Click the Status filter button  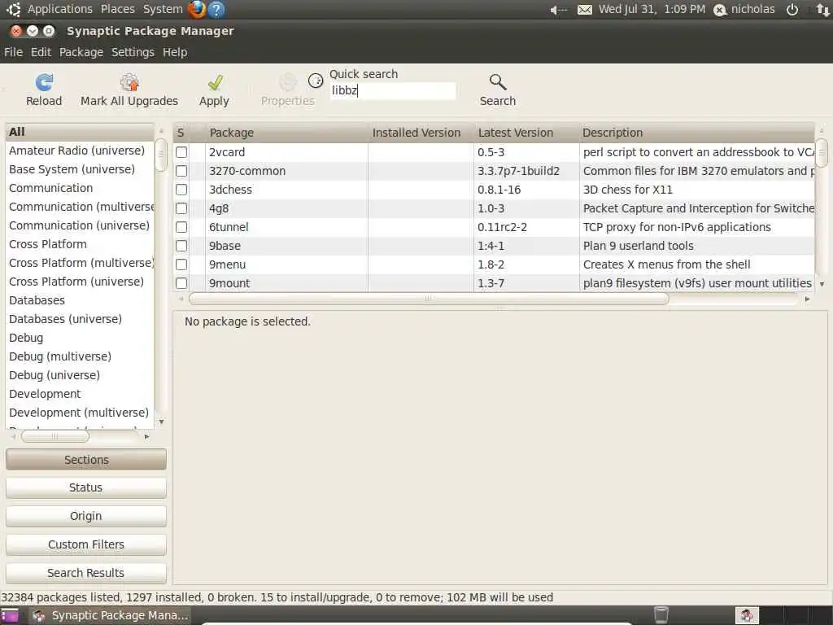point(86,487)
